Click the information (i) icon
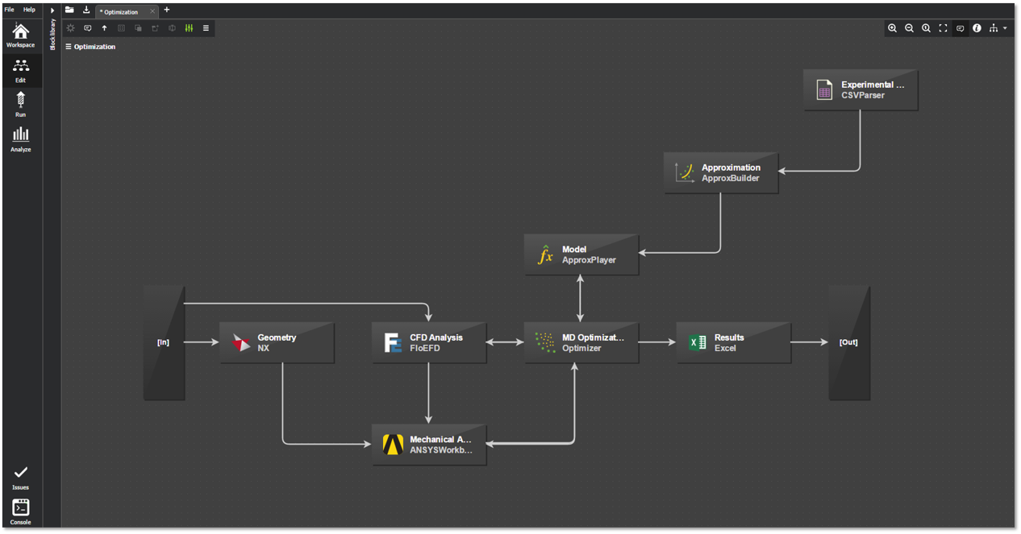The width and height of the screenshot is (1021, 534). click(x=977, y=28)
